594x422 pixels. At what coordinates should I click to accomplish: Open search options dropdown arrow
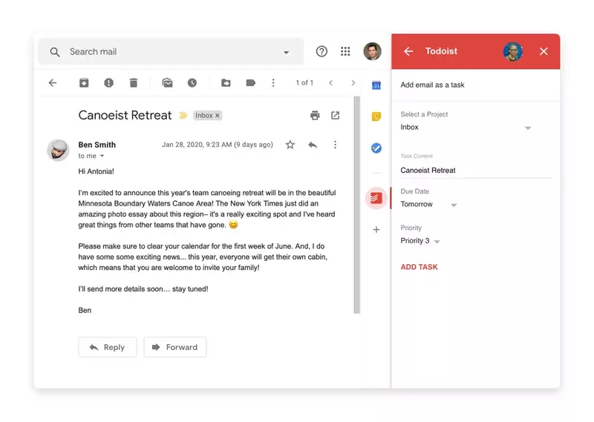[x=287, y=52]
